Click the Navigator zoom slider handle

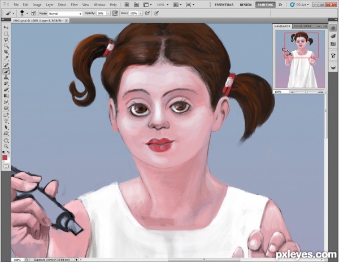click(306, 92)
